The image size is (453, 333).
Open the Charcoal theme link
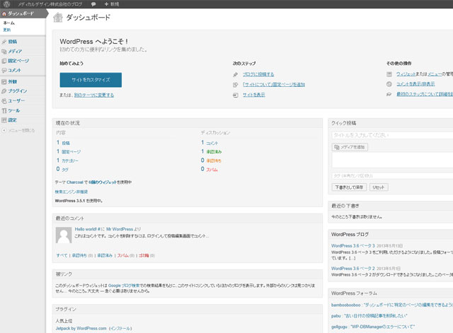pyautogui.click(x=75, y=182)
